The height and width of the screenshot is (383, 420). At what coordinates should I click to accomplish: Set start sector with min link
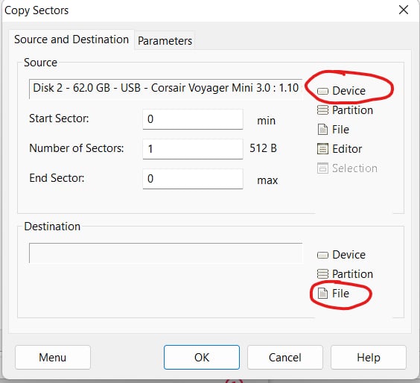pyautogui.click(x=266, y=121)
